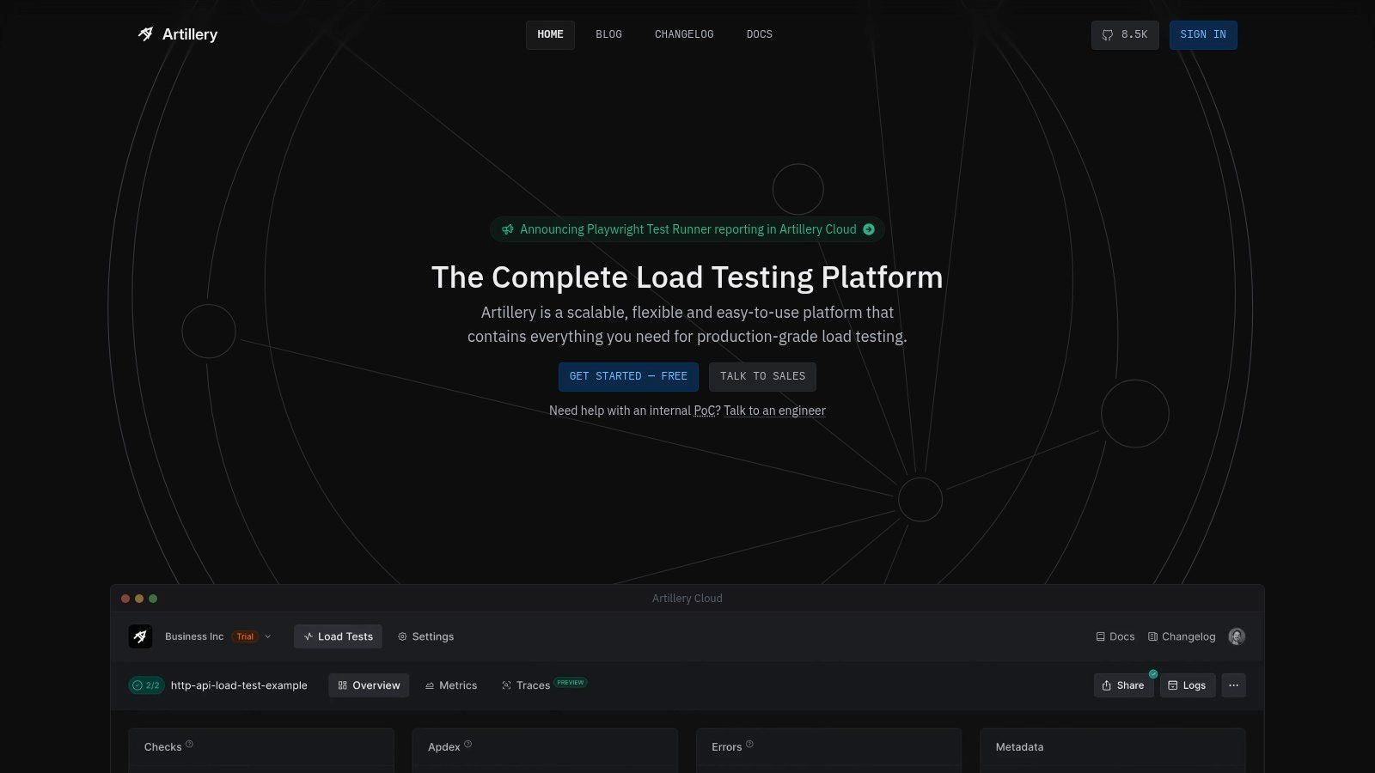This screenshot has height=773, width=1375.
Task: Open the ellipsis overflow menu
Action: [x=1233, y=685]
